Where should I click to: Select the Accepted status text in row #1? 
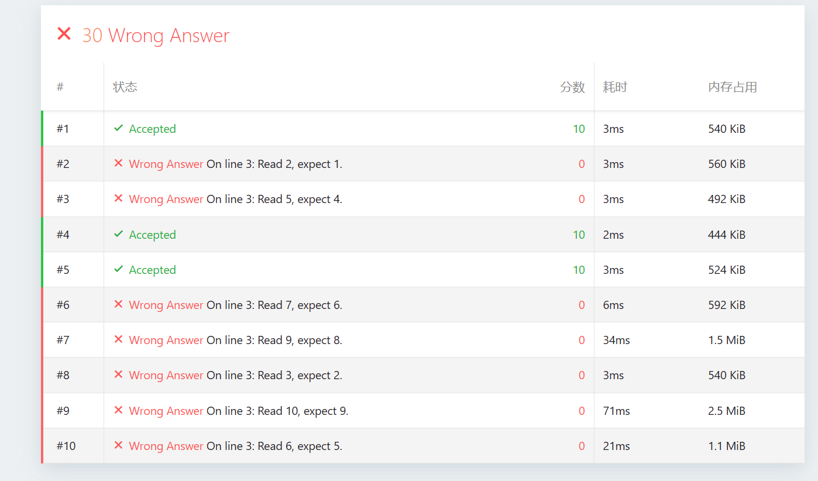152,129
